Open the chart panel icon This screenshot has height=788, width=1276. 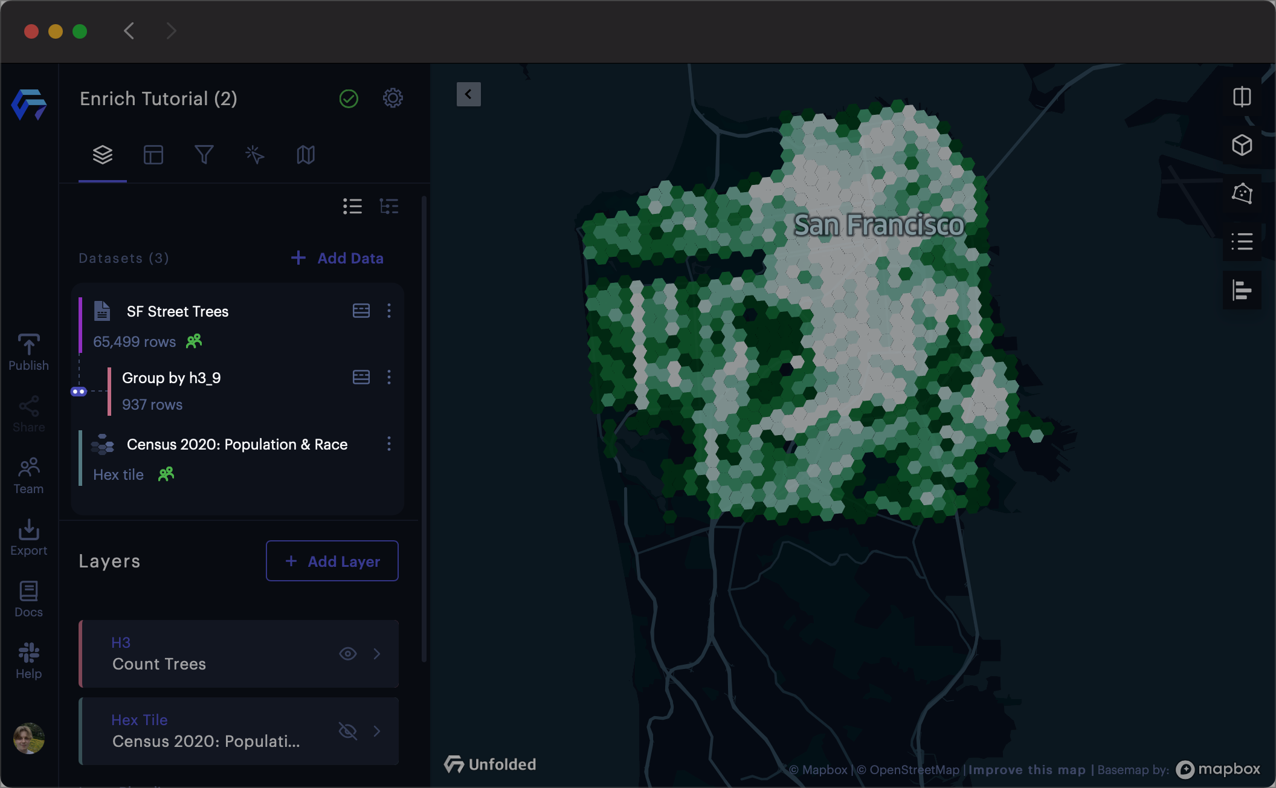point(1242,290)
